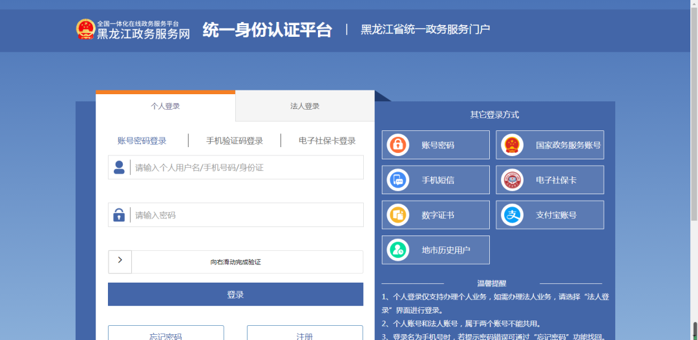
Task: Click 黑龙江省统一政务服务门户 header text
Action: (x=425, y=29)
